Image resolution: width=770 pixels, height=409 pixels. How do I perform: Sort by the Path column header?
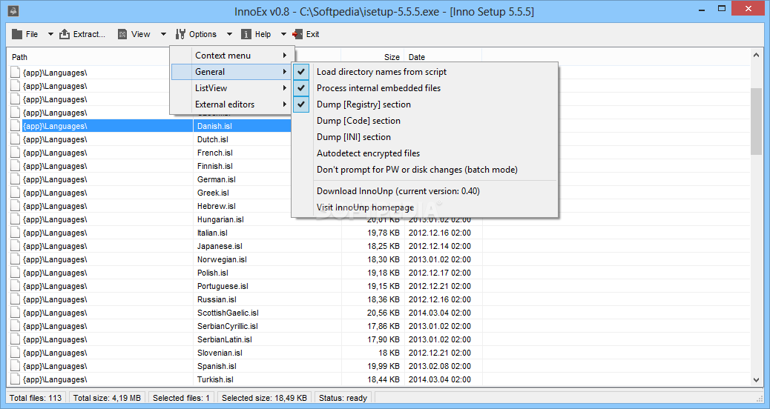(19, 57)
